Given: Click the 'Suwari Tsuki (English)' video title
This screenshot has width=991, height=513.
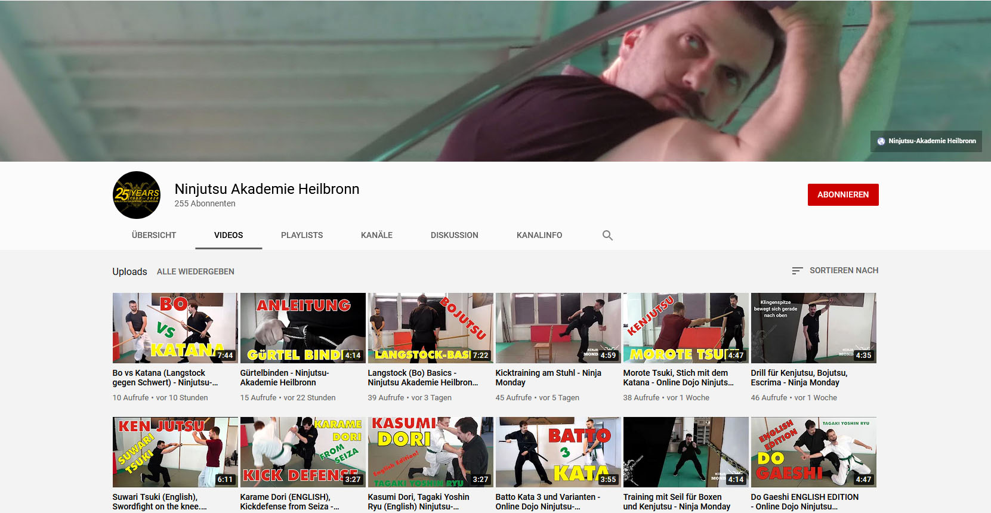Looking at the screenshot, I should coord(160,502).
